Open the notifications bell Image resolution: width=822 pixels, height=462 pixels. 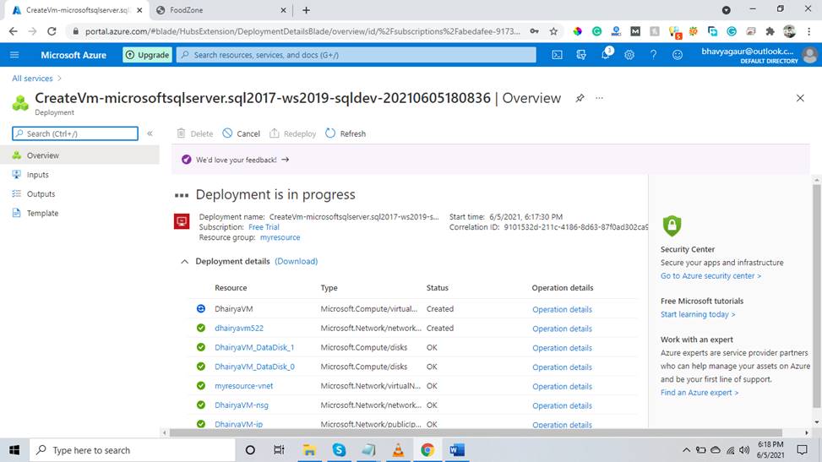click(606, 55)
